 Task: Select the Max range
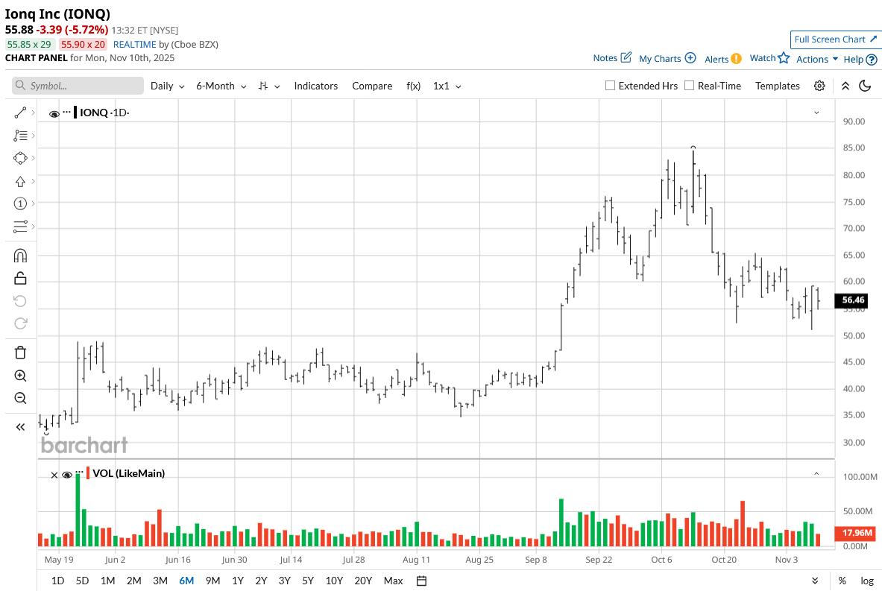coord(393,581)
